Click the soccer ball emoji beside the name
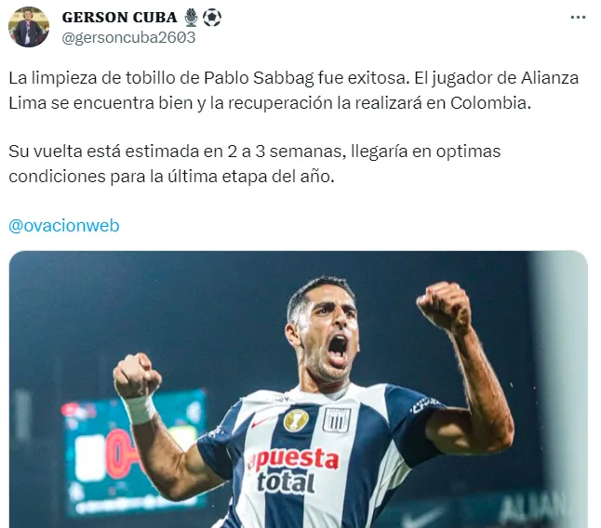Viewport: 601px width, 528px height. [x=211, y=18]
